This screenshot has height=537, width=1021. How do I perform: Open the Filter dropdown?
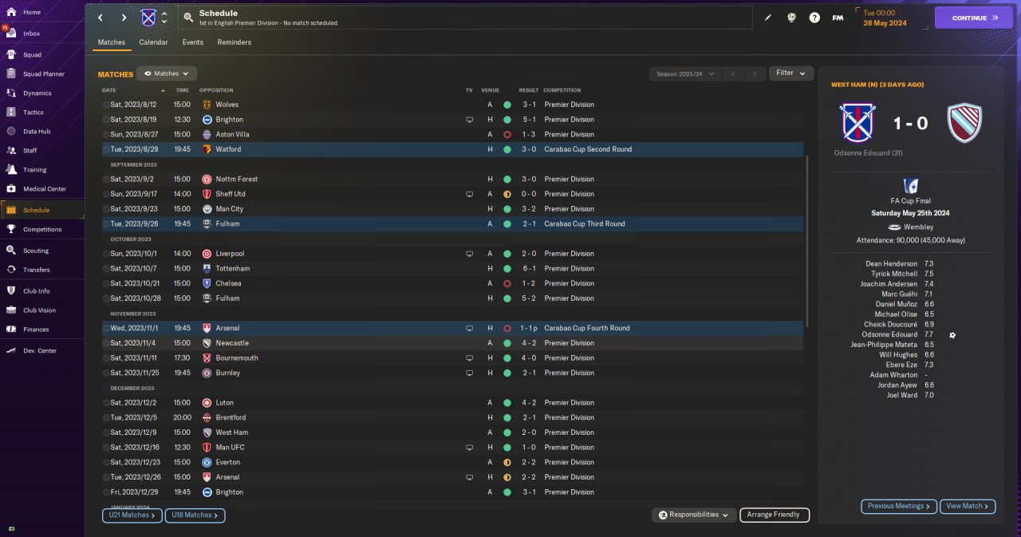(x=791, y=73)
